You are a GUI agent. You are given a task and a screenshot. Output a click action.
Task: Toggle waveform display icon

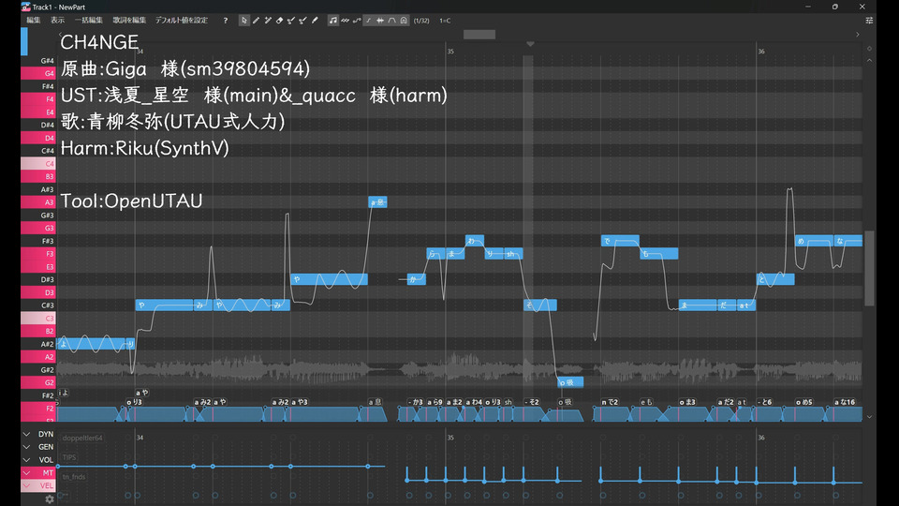point(380,21)
